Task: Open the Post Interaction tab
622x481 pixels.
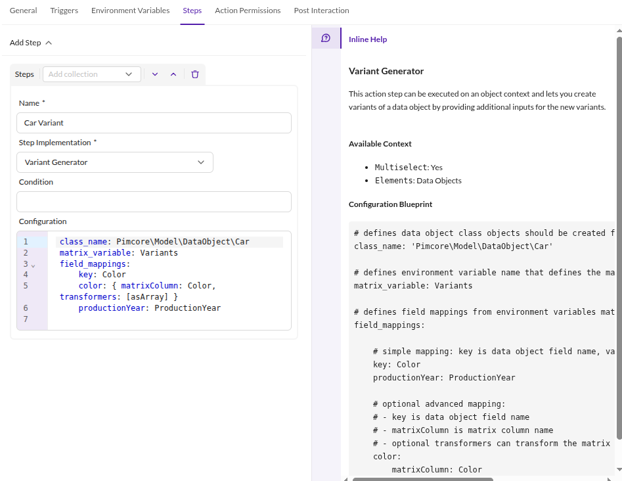Action: [321, 11]
